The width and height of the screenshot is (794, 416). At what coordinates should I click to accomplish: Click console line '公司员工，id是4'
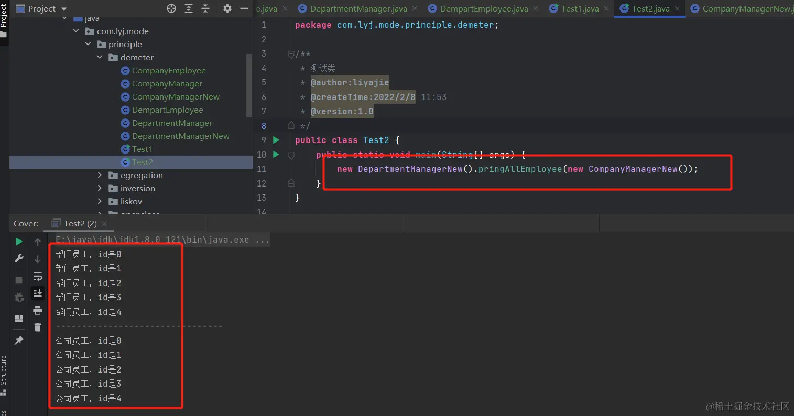point(88,398)
